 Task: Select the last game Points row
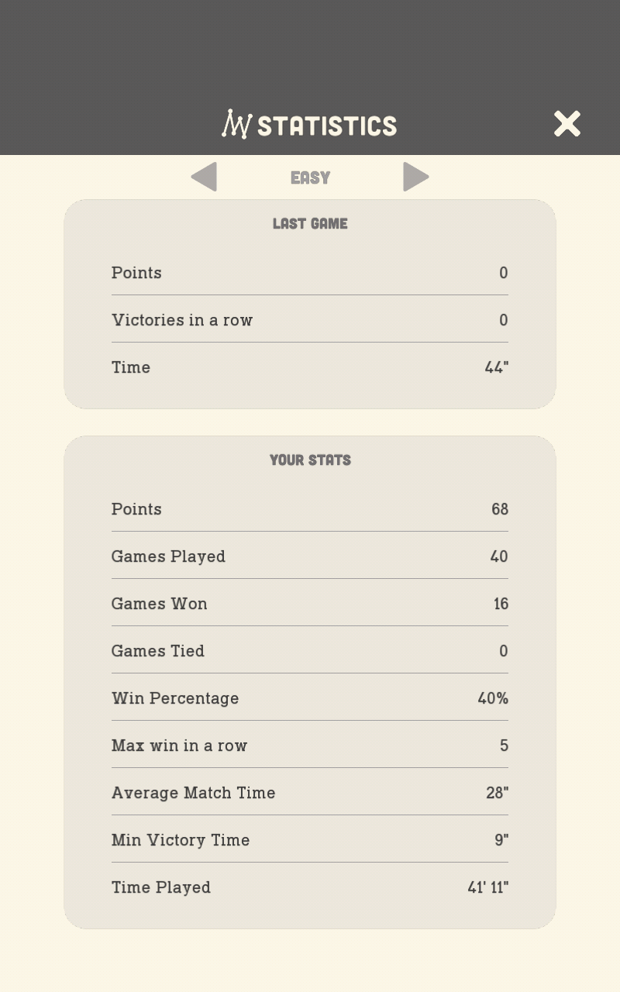click(310, 273)
